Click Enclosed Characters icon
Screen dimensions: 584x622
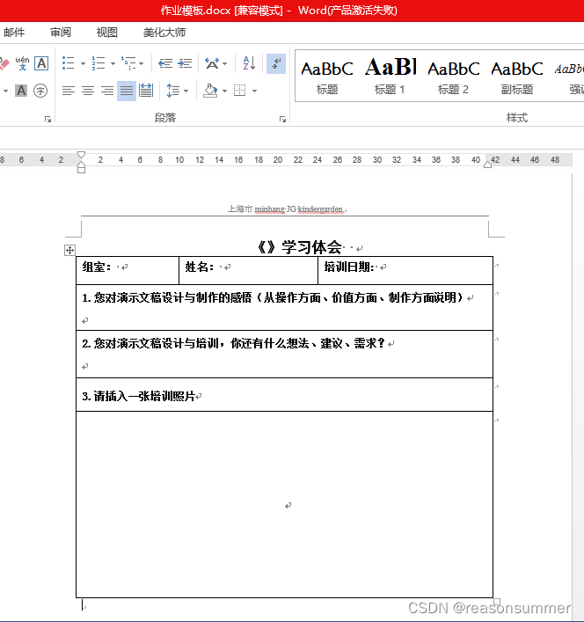[x=40, y=91]
